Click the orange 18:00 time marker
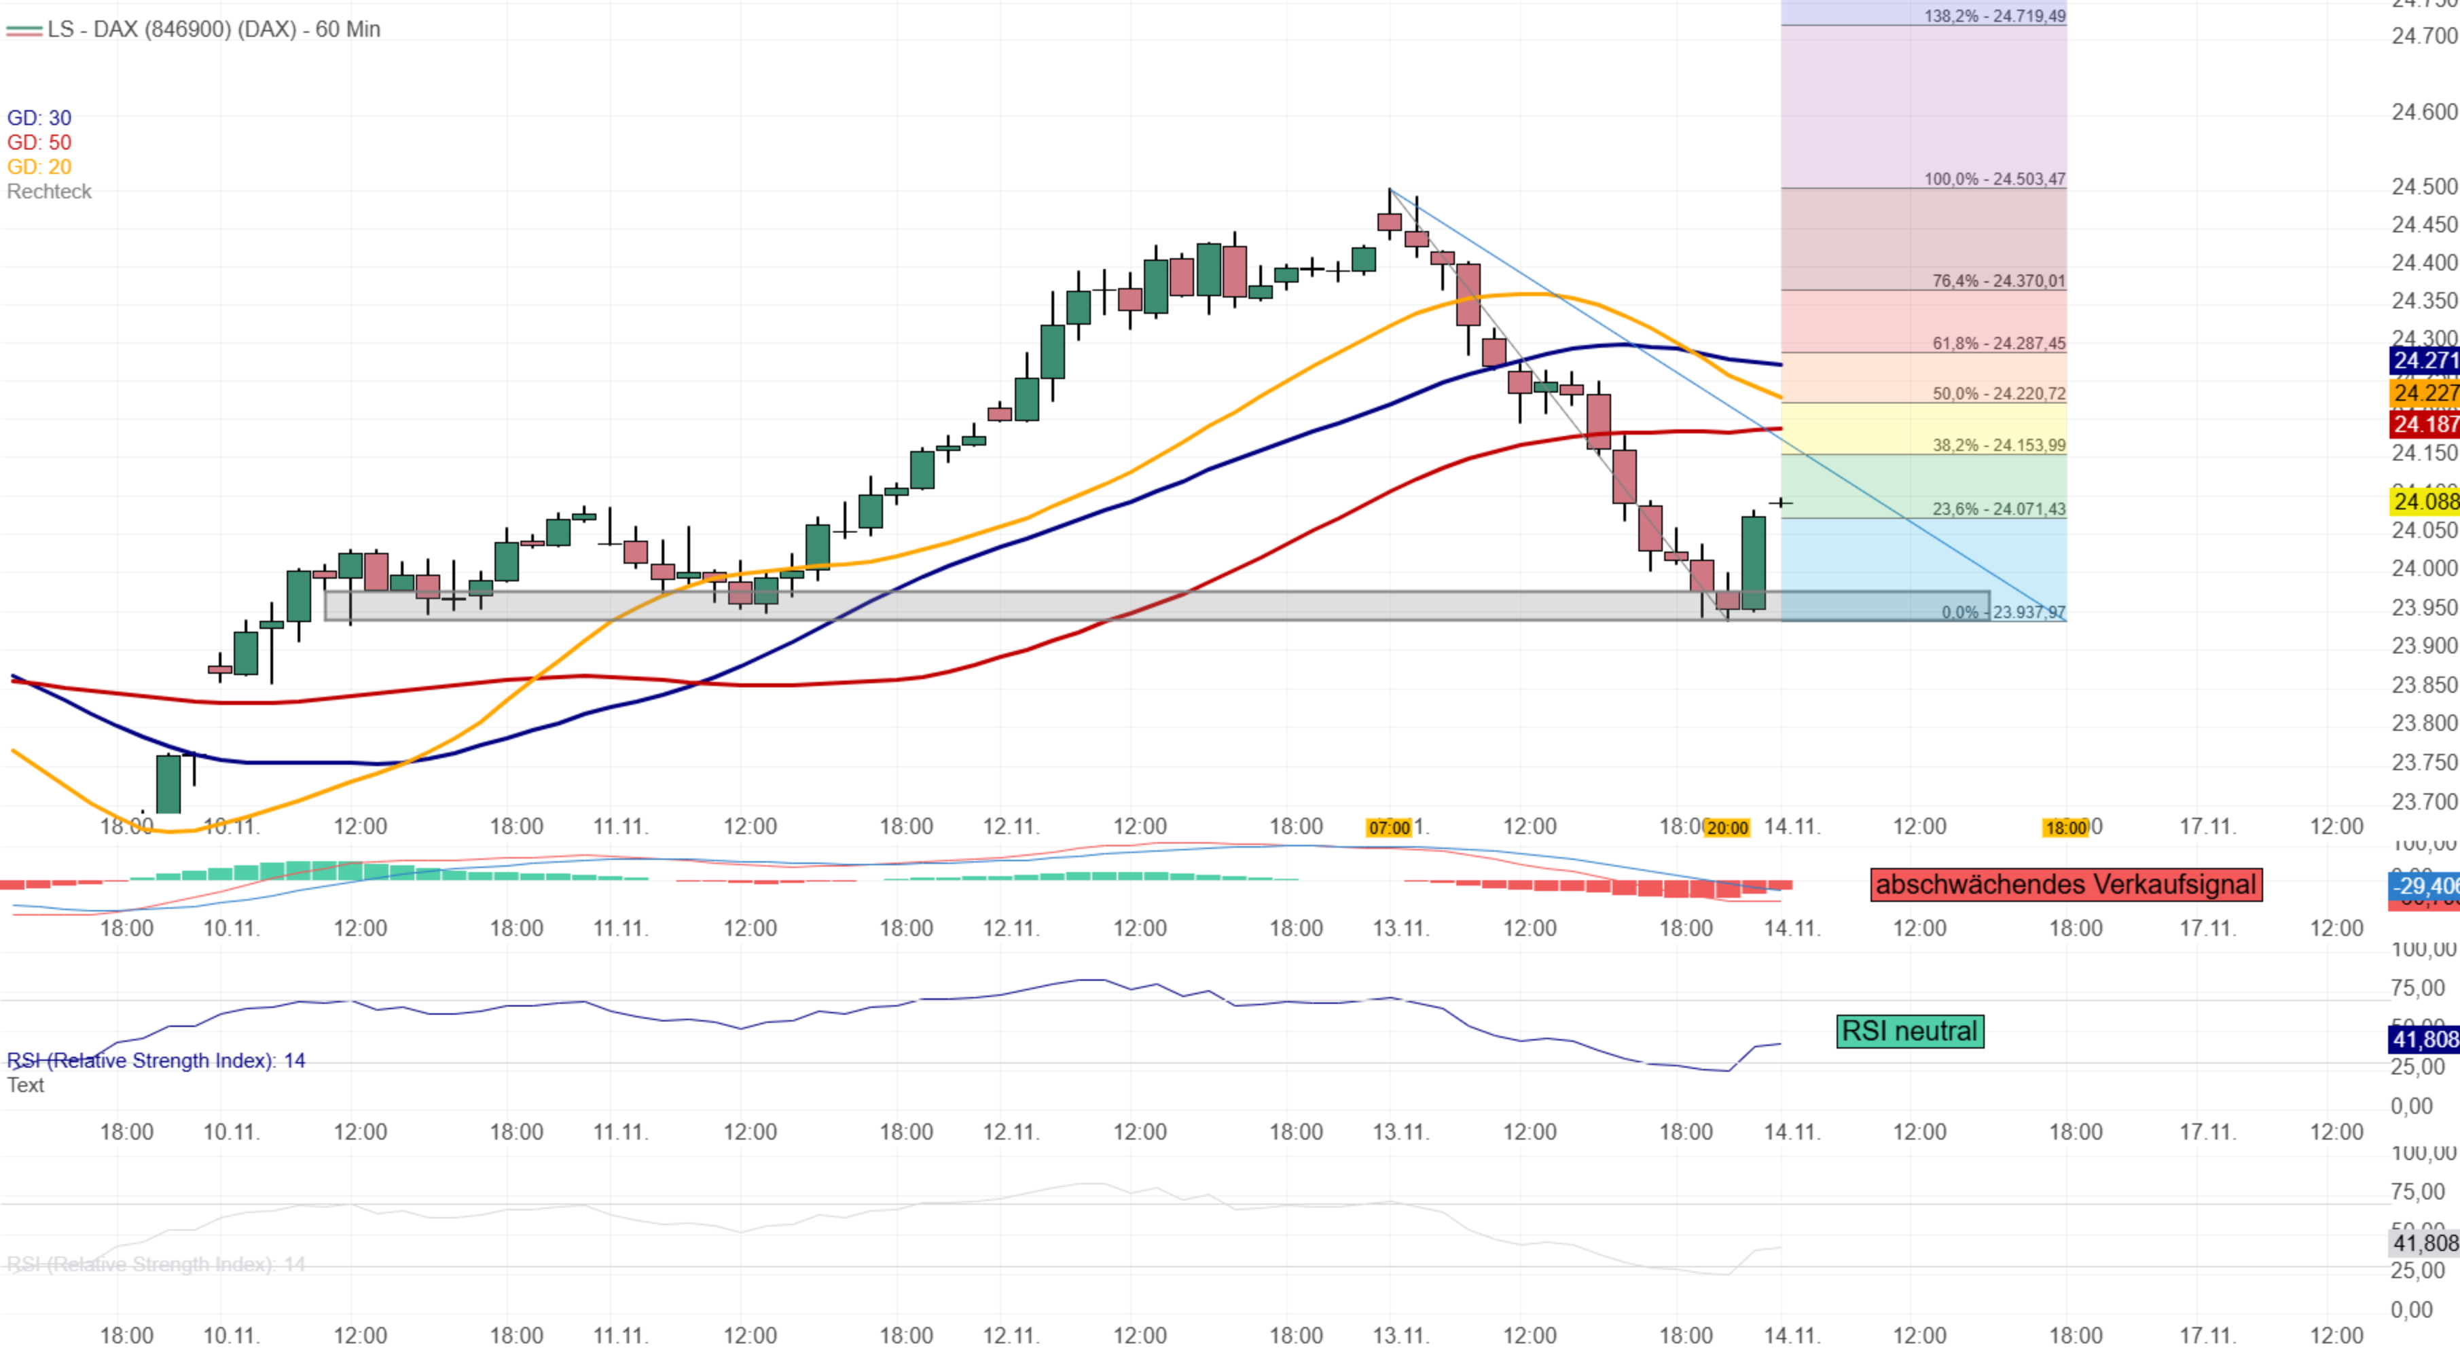This screenshot has width=2460, height=1350. coord(2065,828)
